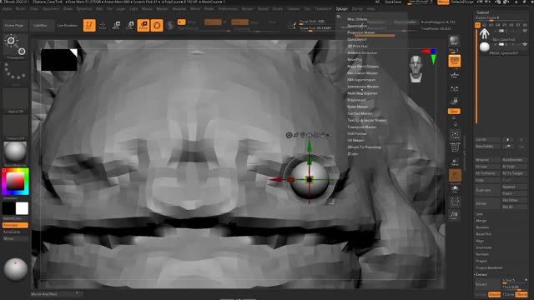Select the Move transform icon

(x=116, y=25)
